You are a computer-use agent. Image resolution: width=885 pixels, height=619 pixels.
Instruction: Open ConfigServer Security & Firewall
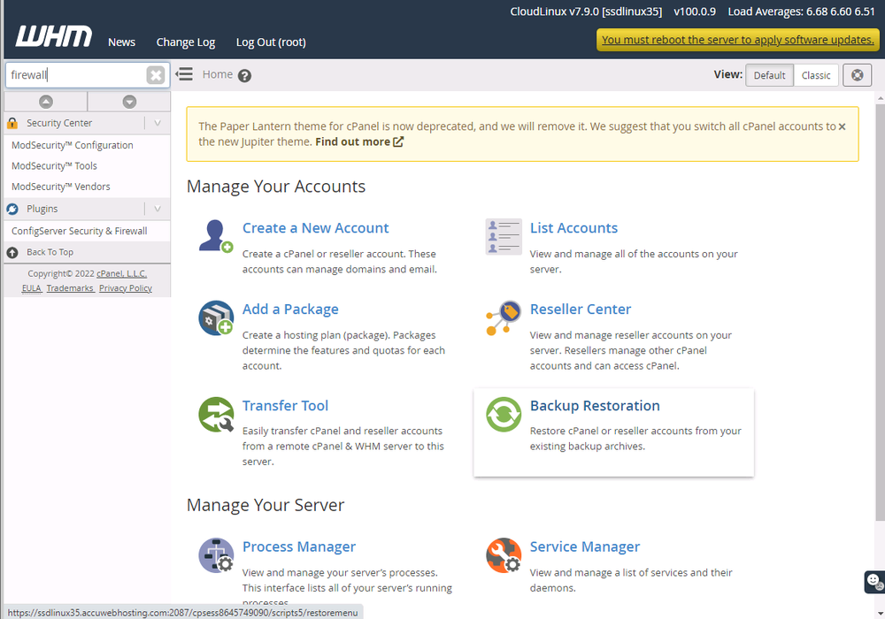pyautogui.click(x=79, y=231)
